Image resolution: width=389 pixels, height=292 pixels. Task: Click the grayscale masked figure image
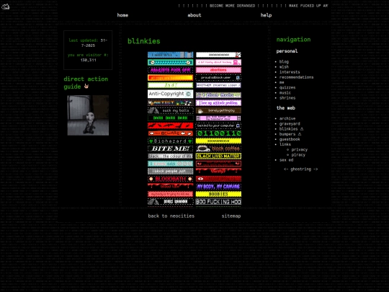point(88,115)
